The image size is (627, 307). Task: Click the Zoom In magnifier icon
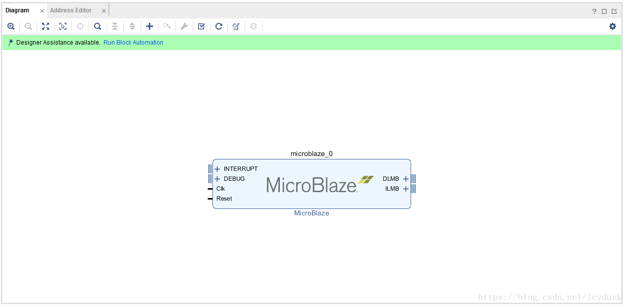11,26
